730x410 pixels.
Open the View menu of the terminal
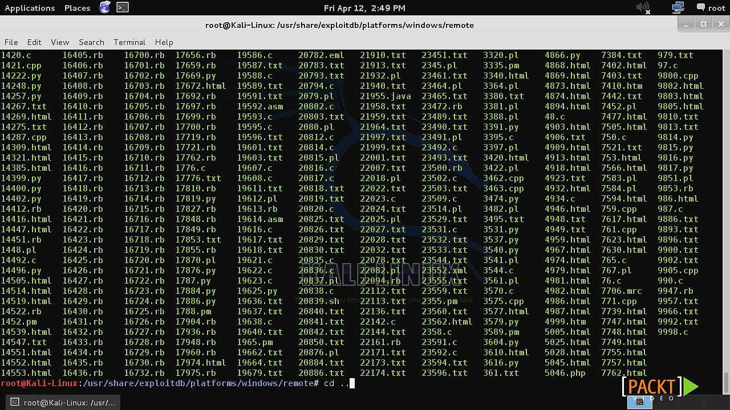point(60,42)
